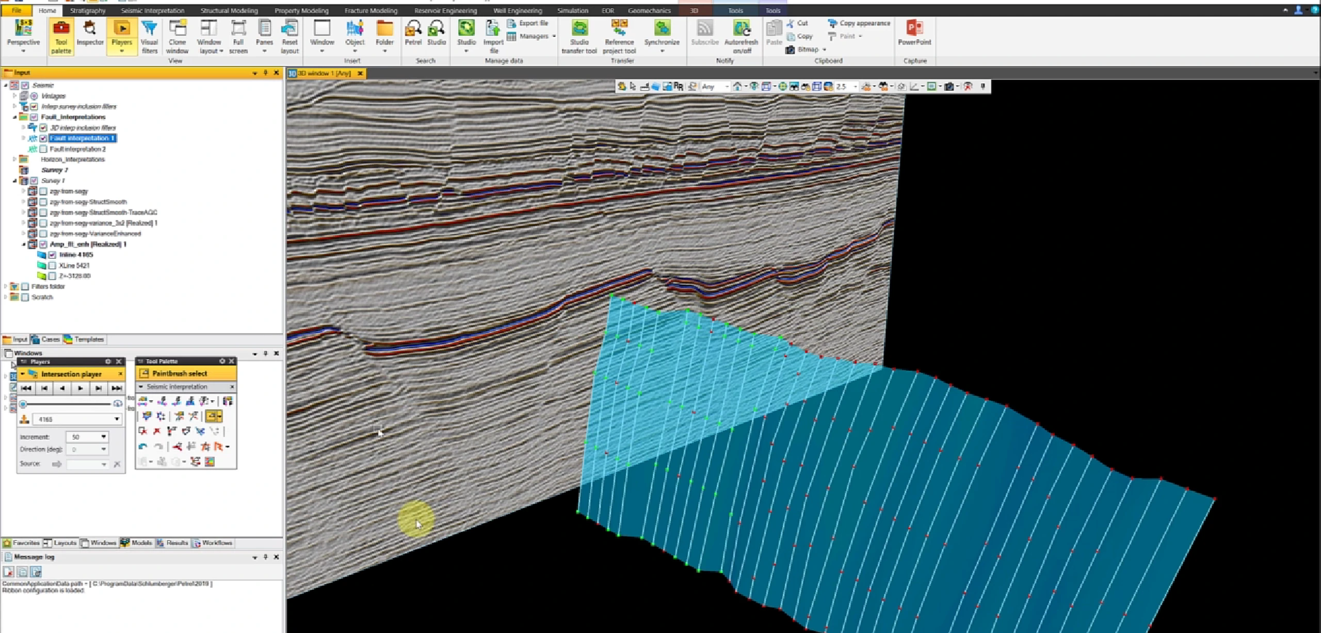Open the Well Engineering tab
The width and height of the screenshot is (1321, 633).
tap(518, 10)
